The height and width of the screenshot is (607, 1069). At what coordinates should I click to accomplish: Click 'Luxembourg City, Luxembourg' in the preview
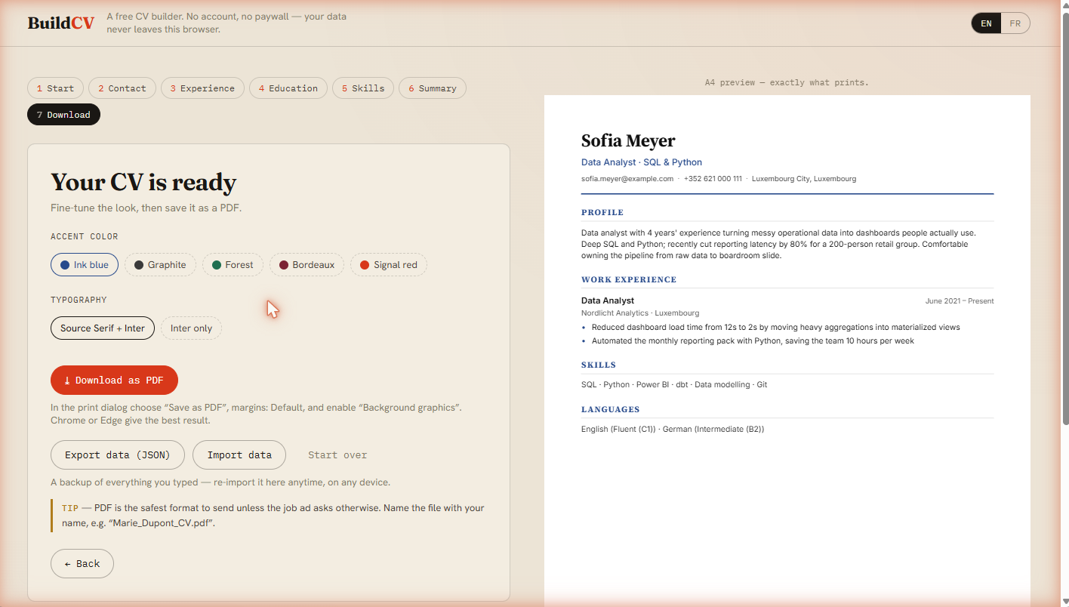[804, 179]
